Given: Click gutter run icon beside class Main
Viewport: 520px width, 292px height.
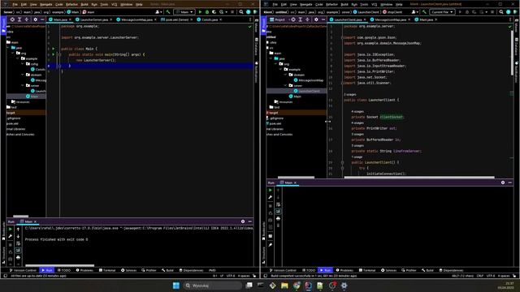Looking at the screenshot, I should 54,49.
